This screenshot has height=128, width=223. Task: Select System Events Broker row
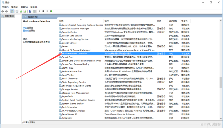point(125,104)
